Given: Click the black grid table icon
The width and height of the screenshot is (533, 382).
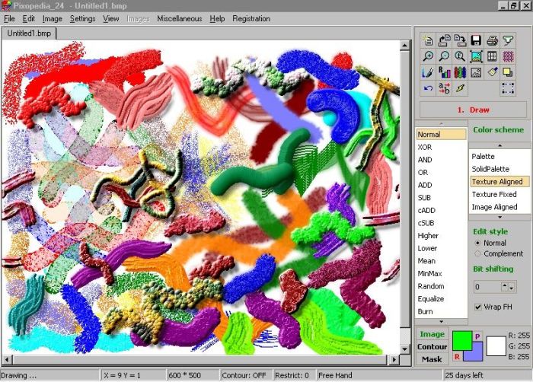Looking at the screenshot, I should 492,56.
